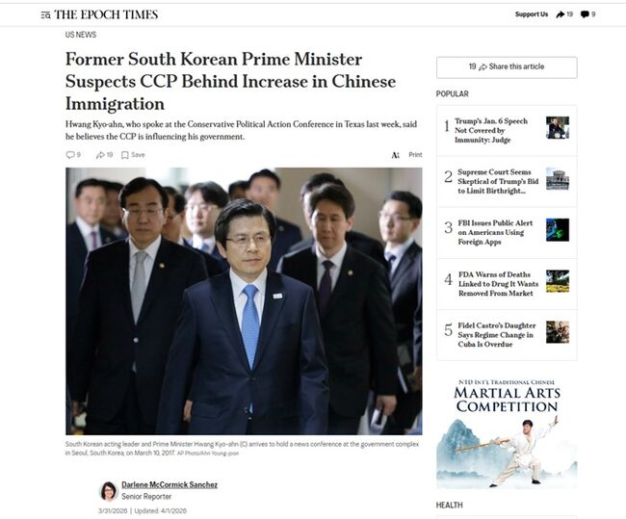Click Fidel Castro's Daughter story thumbnail
The width and height of the screenshot is (626, 519).
(x=558, y=332)
